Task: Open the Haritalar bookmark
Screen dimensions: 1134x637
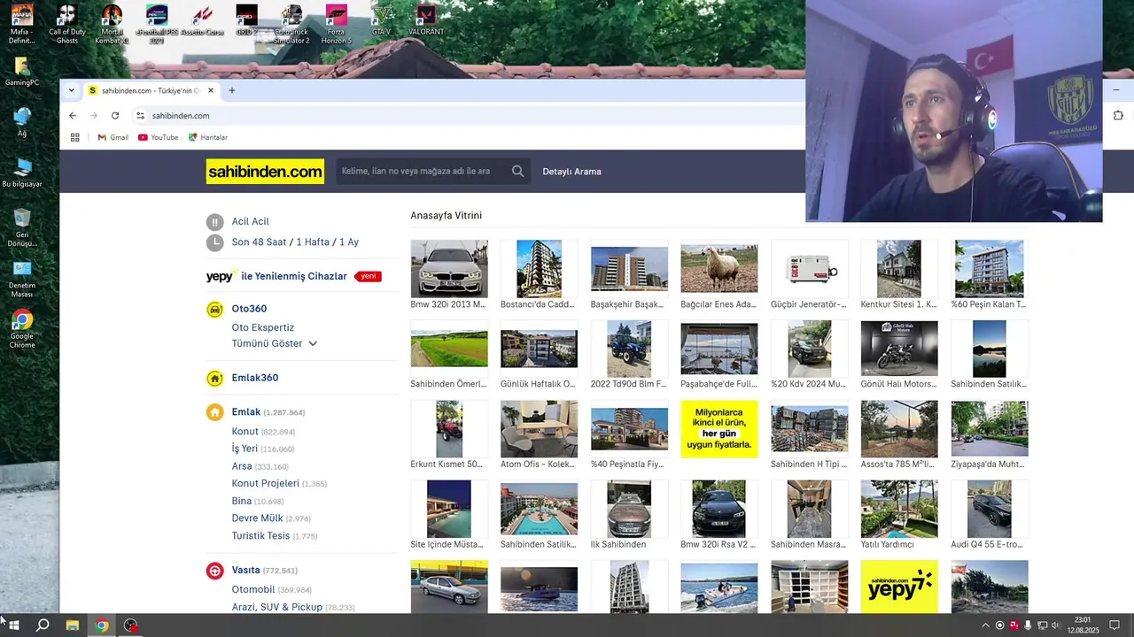Action: [207, 137]
